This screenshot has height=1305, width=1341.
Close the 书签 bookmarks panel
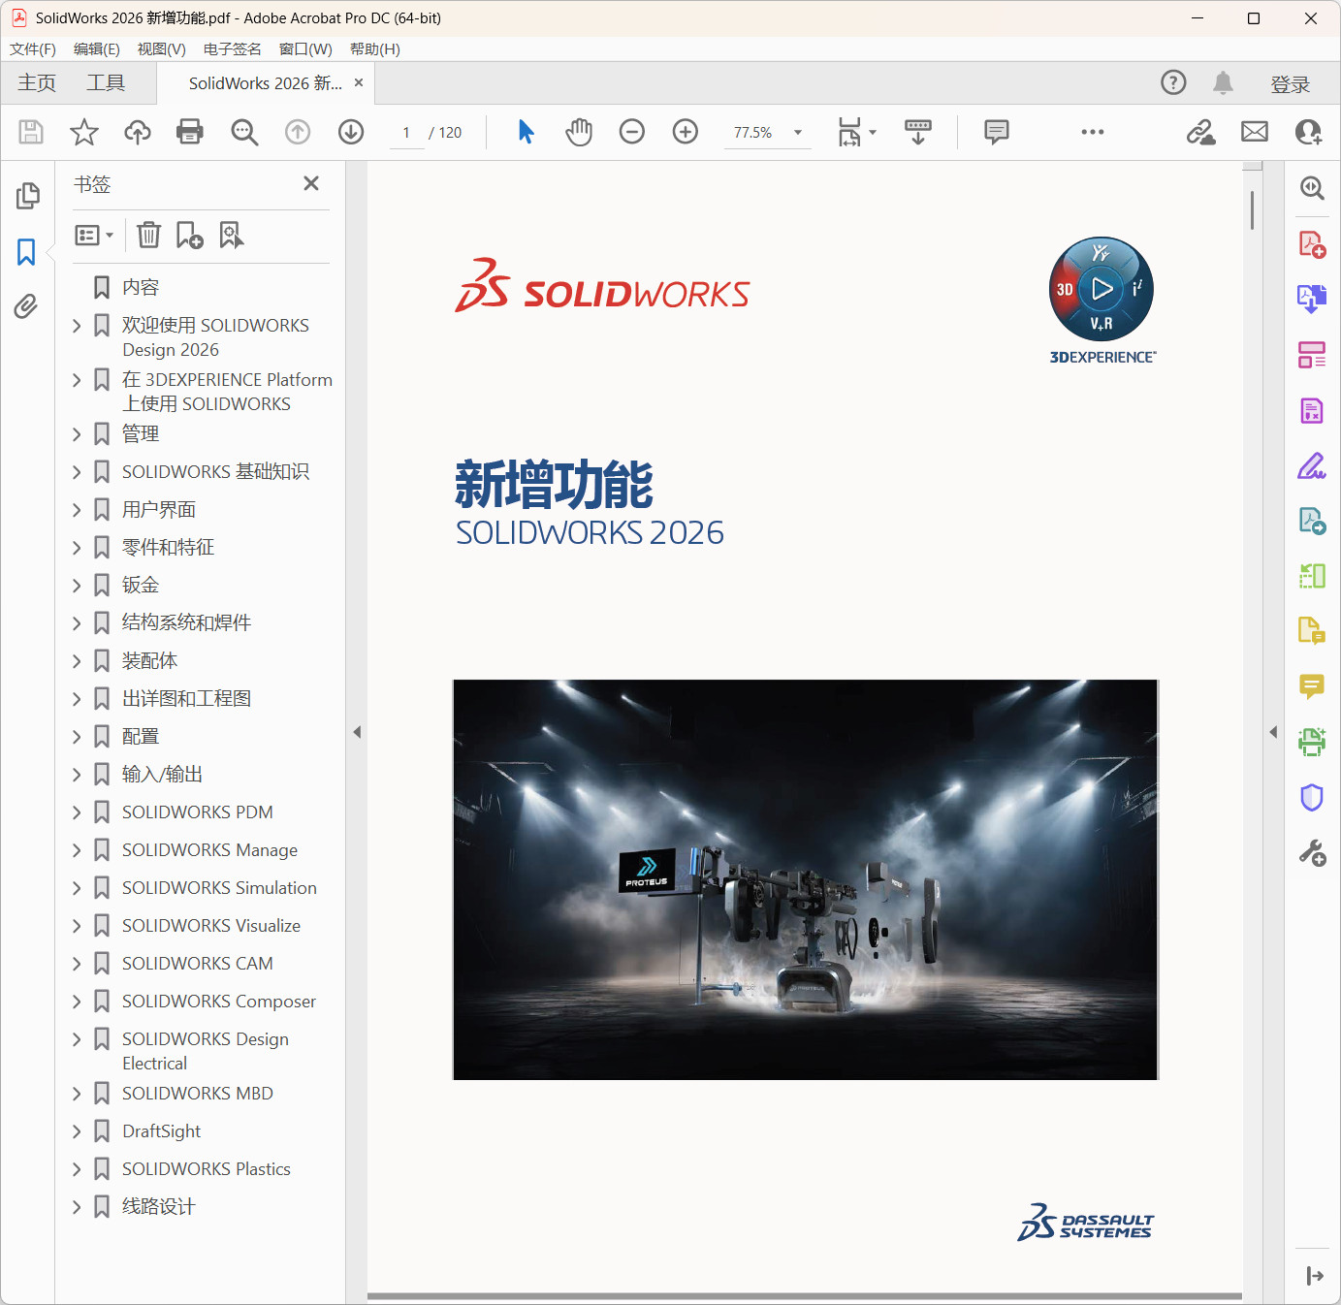point(311,183)
